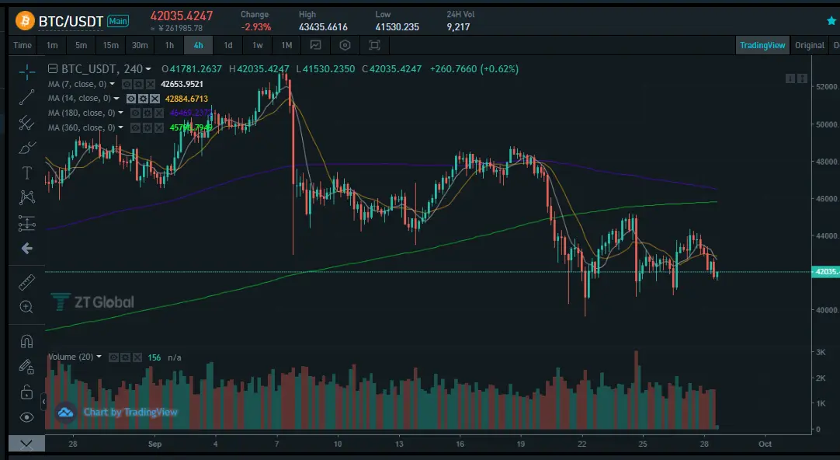Open the chart indicators icon
Screen dimensions: 840x460
315,45
